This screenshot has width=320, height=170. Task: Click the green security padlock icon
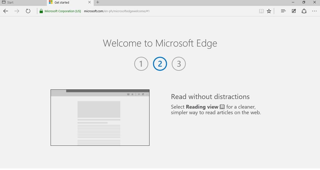pyautogui.click(x=41, y=11)
